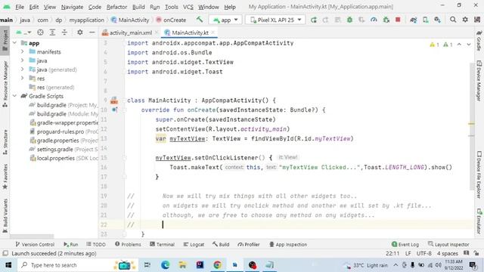
Task: Open App Inspection tool window
Action: (x=288, y=245)
